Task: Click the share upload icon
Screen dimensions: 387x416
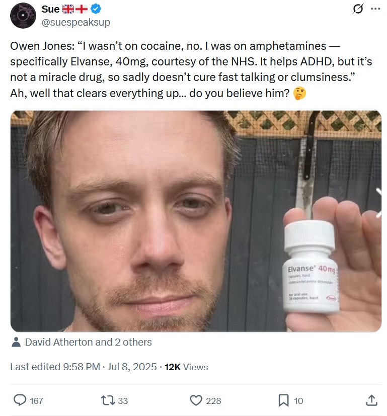Action: [x=371, y=400]
